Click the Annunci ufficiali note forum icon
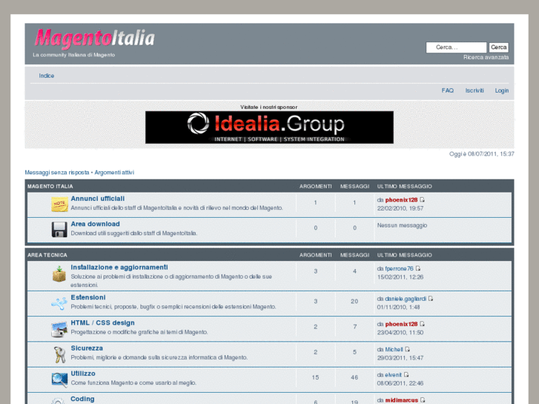 59,205
